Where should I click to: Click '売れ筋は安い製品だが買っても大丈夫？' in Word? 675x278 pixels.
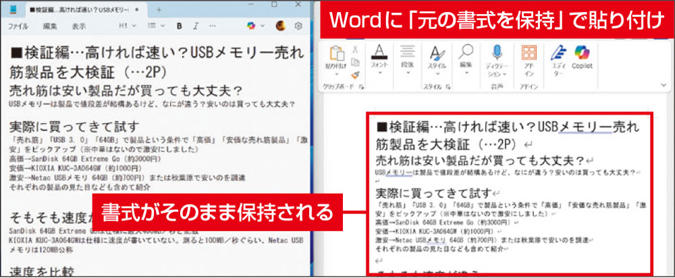pos(480,161)
